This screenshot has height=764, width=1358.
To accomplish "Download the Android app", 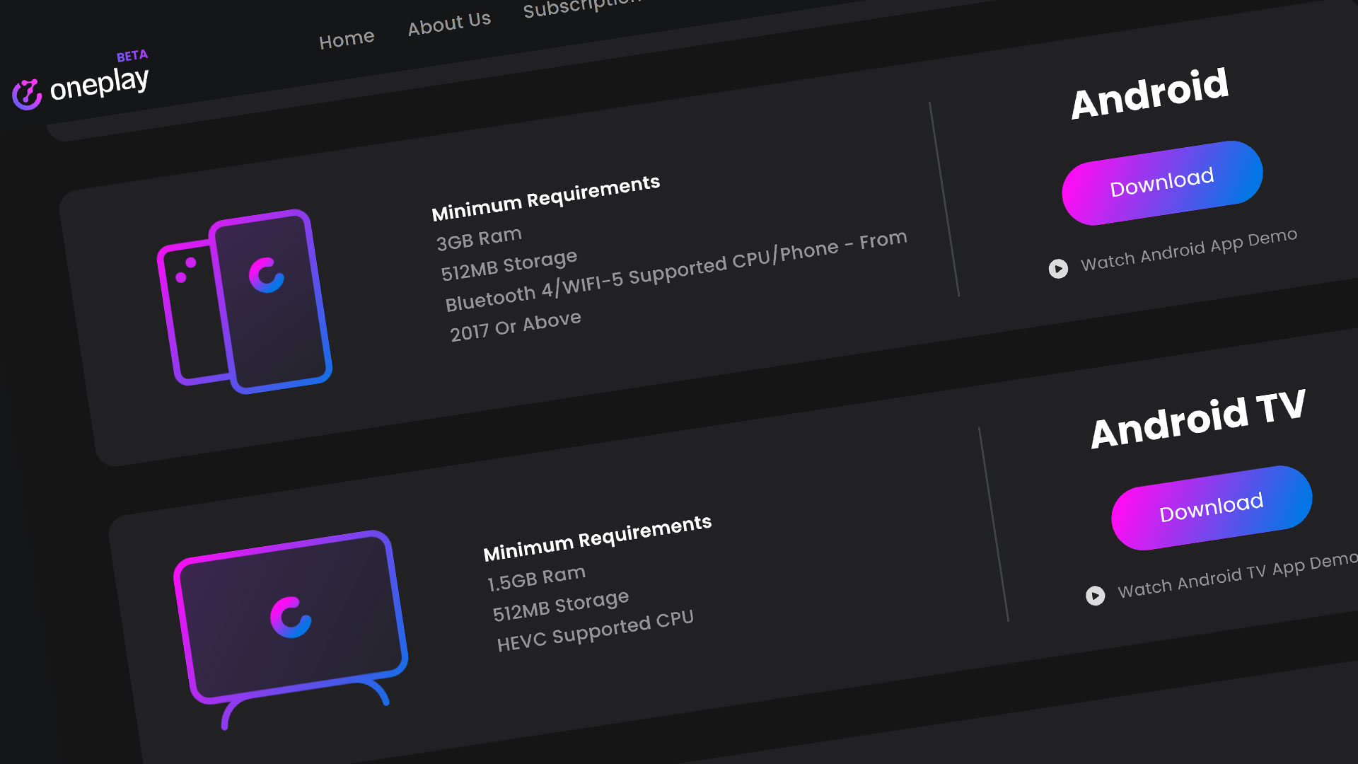I will click(1162, 183).
